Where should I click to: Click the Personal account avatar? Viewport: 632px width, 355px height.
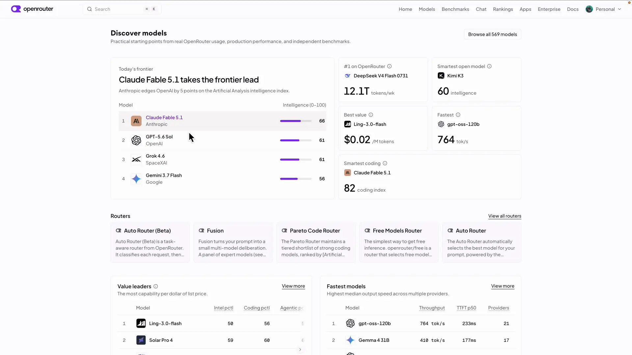(x=589, y=9)
